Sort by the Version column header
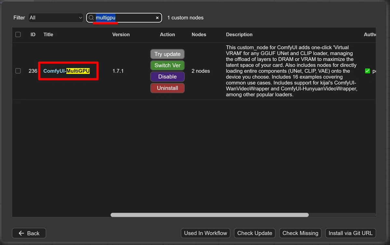Viewport: 390px width, 245px height. (x=121, y=34)
